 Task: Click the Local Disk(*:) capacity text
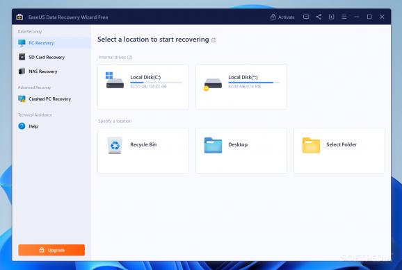244,87
